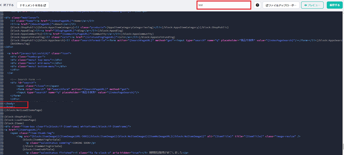Click the closing html tag line
This screenshot has width=344, height=155.
[x=10, y=107]
